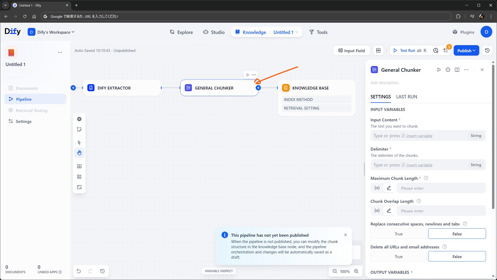Click the Maximum Chunk Length input field
497x280 pixels.
point(441,188)
